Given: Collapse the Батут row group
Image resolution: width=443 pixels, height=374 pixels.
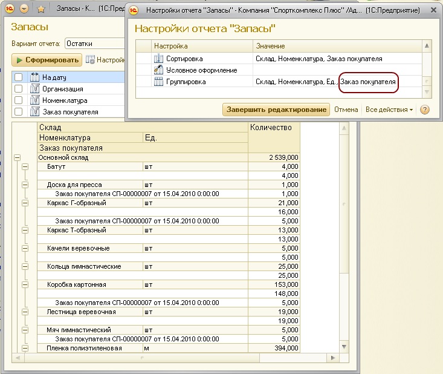Looking at the screenshot, I should pyautogui.click(x=25, y=166).
